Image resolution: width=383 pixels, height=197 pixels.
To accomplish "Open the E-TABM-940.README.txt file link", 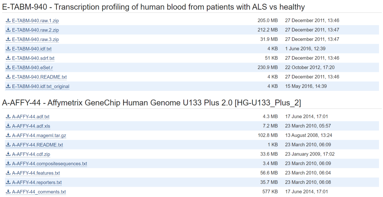I will [x=39, y=77].
